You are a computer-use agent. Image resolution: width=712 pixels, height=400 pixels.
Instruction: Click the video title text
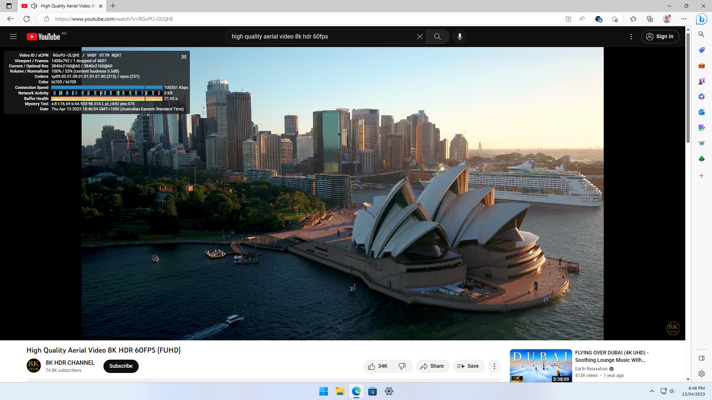(103, 350)
